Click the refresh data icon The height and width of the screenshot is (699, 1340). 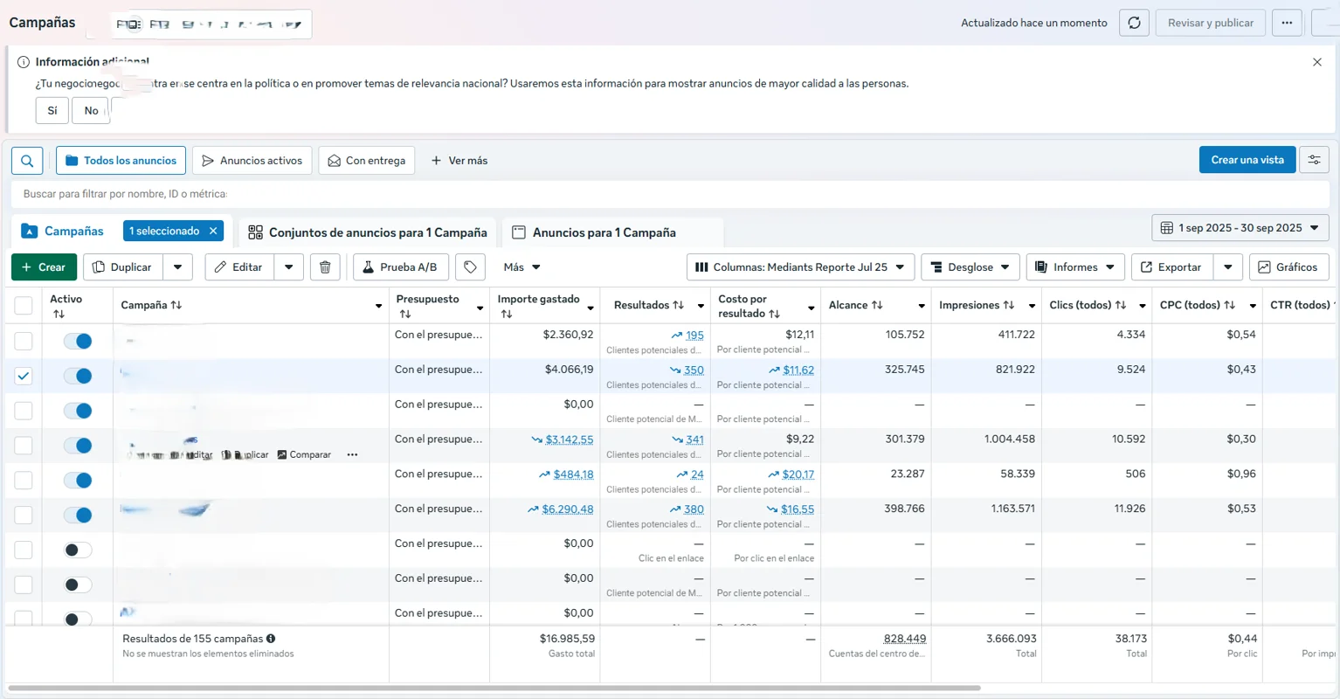pos(1134,23)
